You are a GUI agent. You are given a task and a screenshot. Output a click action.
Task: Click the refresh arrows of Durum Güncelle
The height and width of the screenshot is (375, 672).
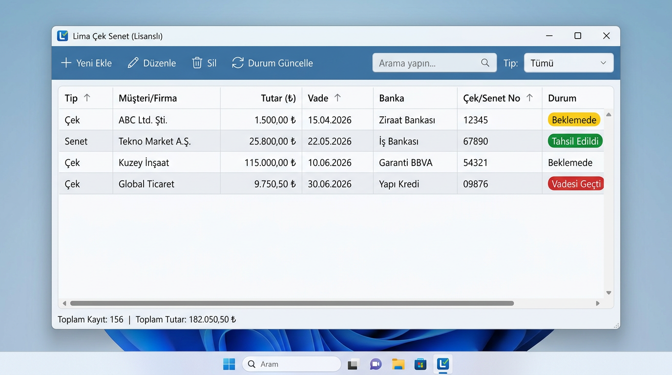tap(238, 63)
